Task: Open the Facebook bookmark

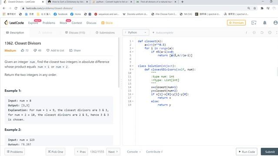Action: [x=60, y=14]
